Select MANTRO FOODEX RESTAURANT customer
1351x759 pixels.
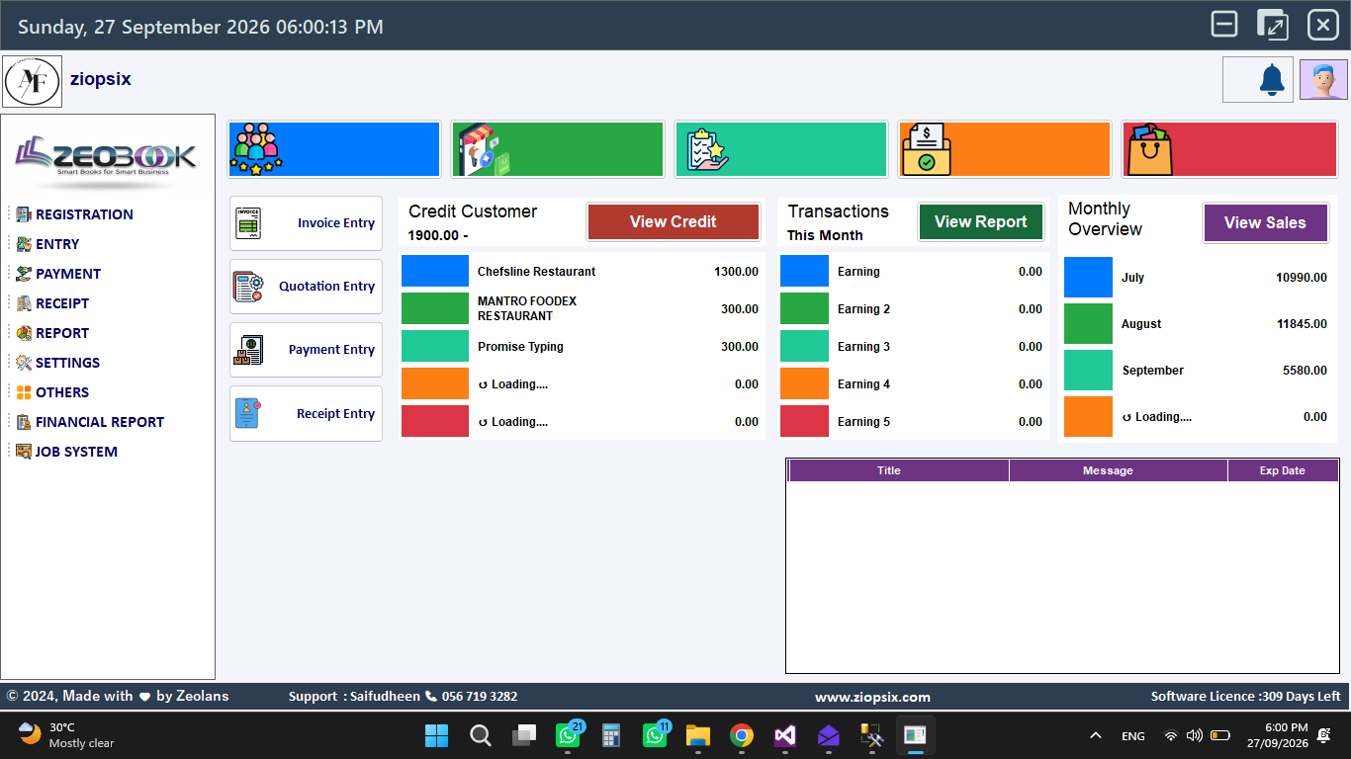tap(582, 308)
